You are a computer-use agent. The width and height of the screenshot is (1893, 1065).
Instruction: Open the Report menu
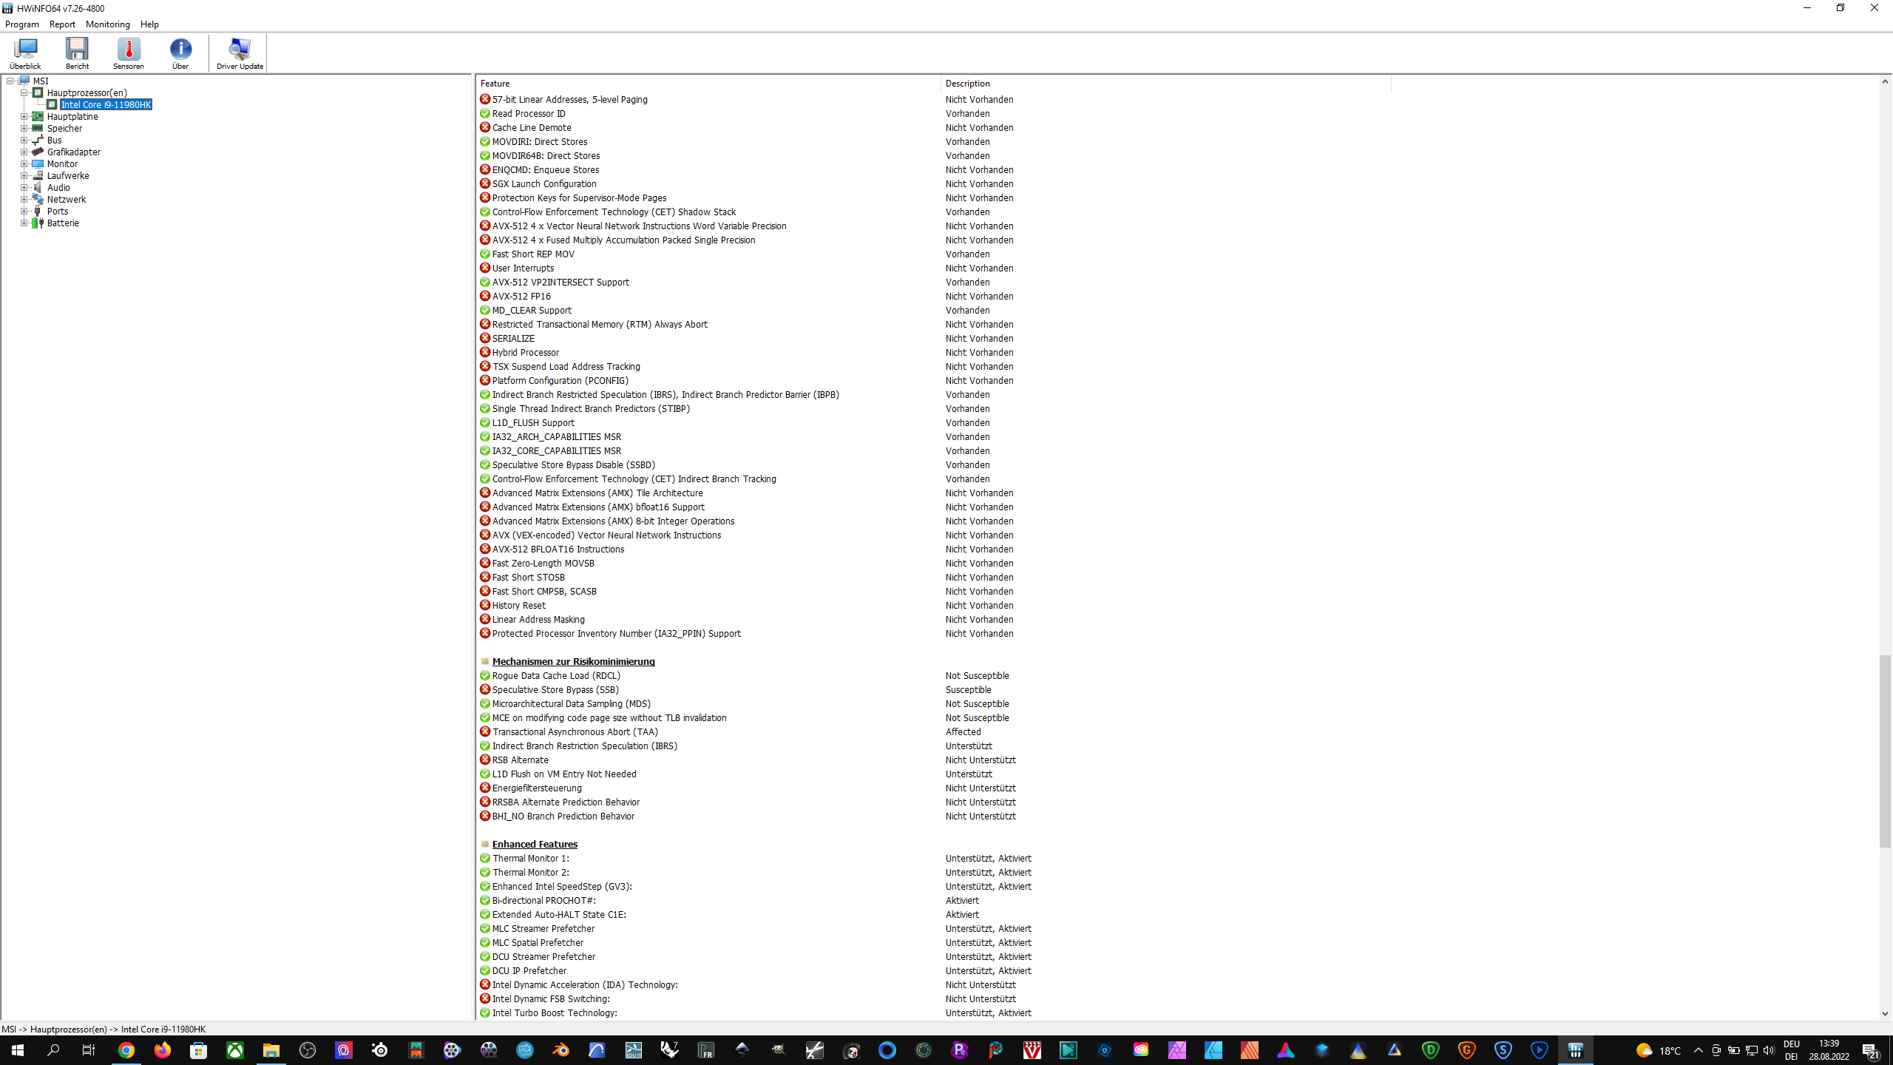coord(62,24)
